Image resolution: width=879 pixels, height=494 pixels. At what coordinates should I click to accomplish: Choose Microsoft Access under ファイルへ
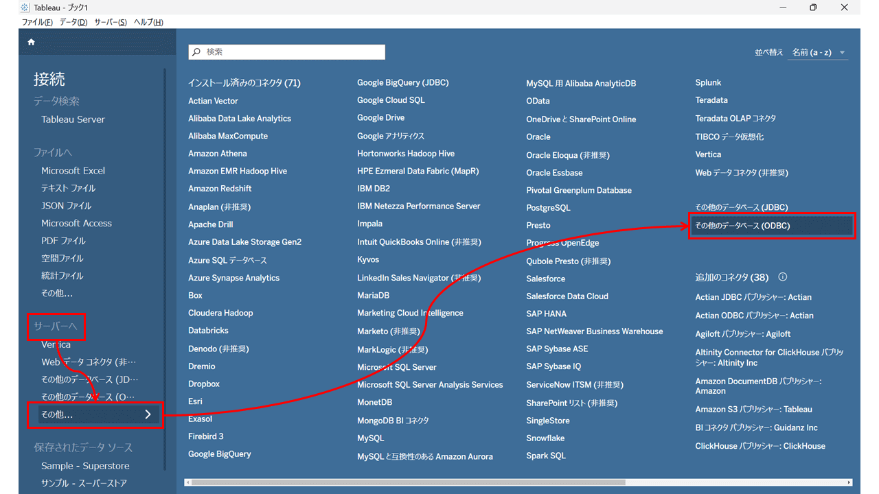tap(76, 224)
